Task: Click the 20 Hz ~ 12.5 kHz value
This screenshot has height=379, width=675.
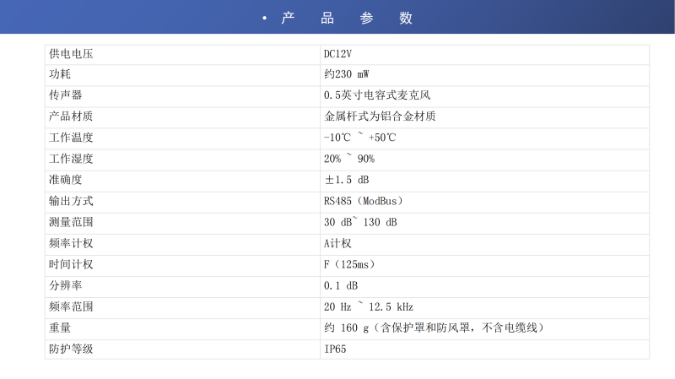Action: coord(369,306)
